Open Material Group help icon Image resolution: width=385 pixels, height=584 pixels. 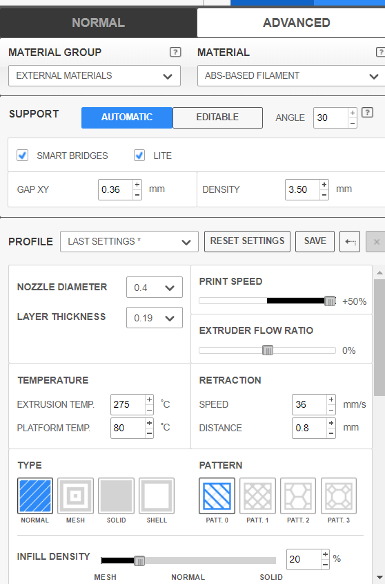(x=175, y=52)
